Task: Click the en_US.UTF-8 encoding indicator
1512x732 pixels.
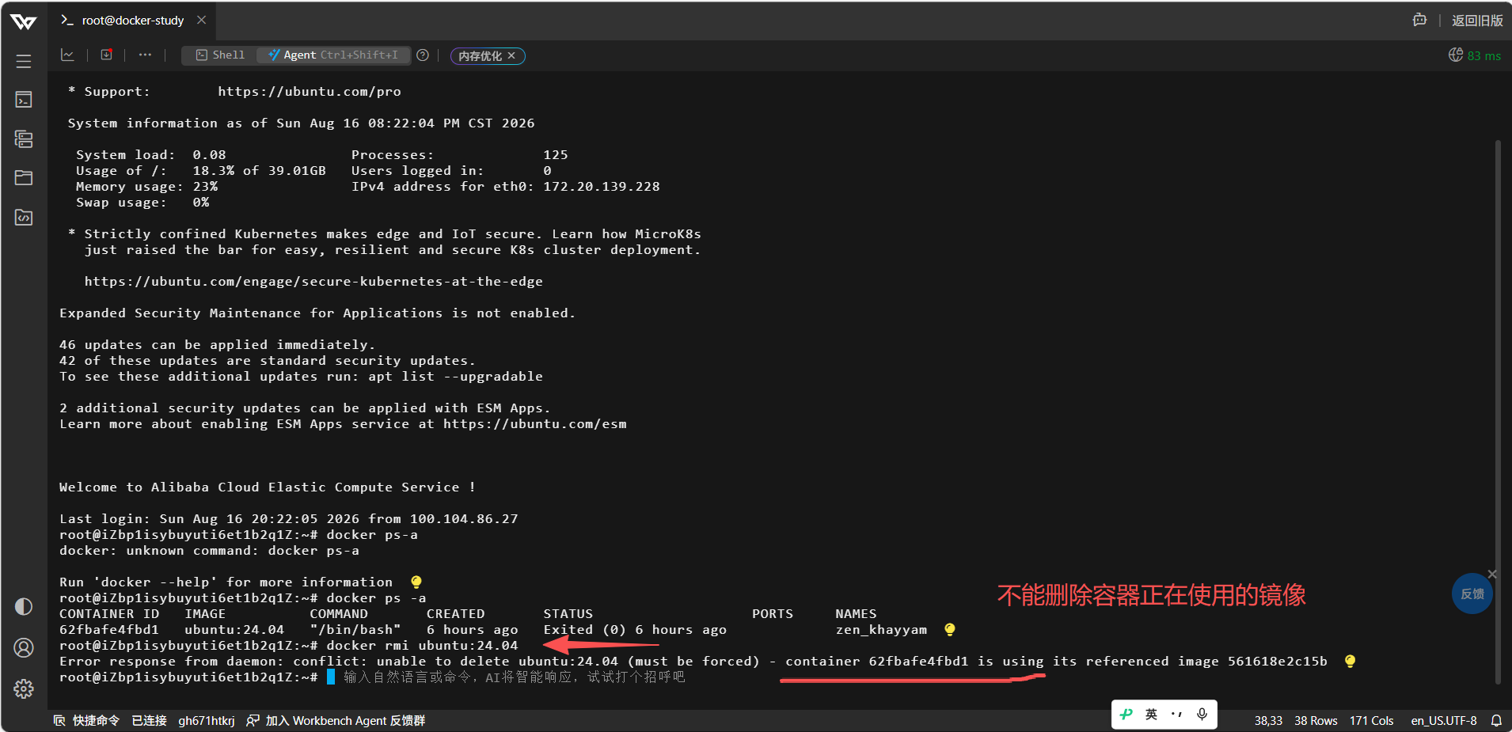Action: click(1444, 720)
